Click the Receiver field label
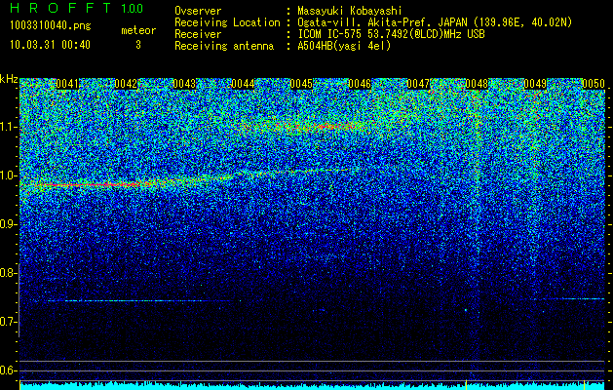 (198, 34)
